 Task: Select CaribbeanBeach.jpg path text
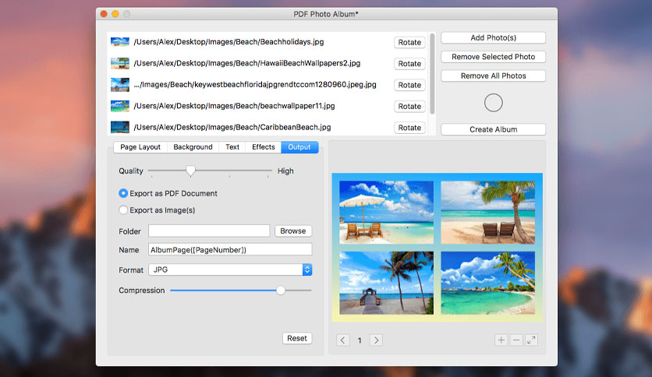click(232, 127)
